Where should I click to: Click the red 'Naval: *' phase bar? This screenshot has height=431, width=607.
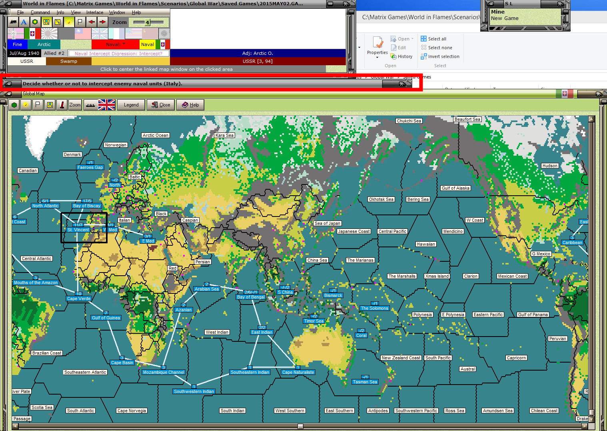pyautogui.click(x=116, y=44)
